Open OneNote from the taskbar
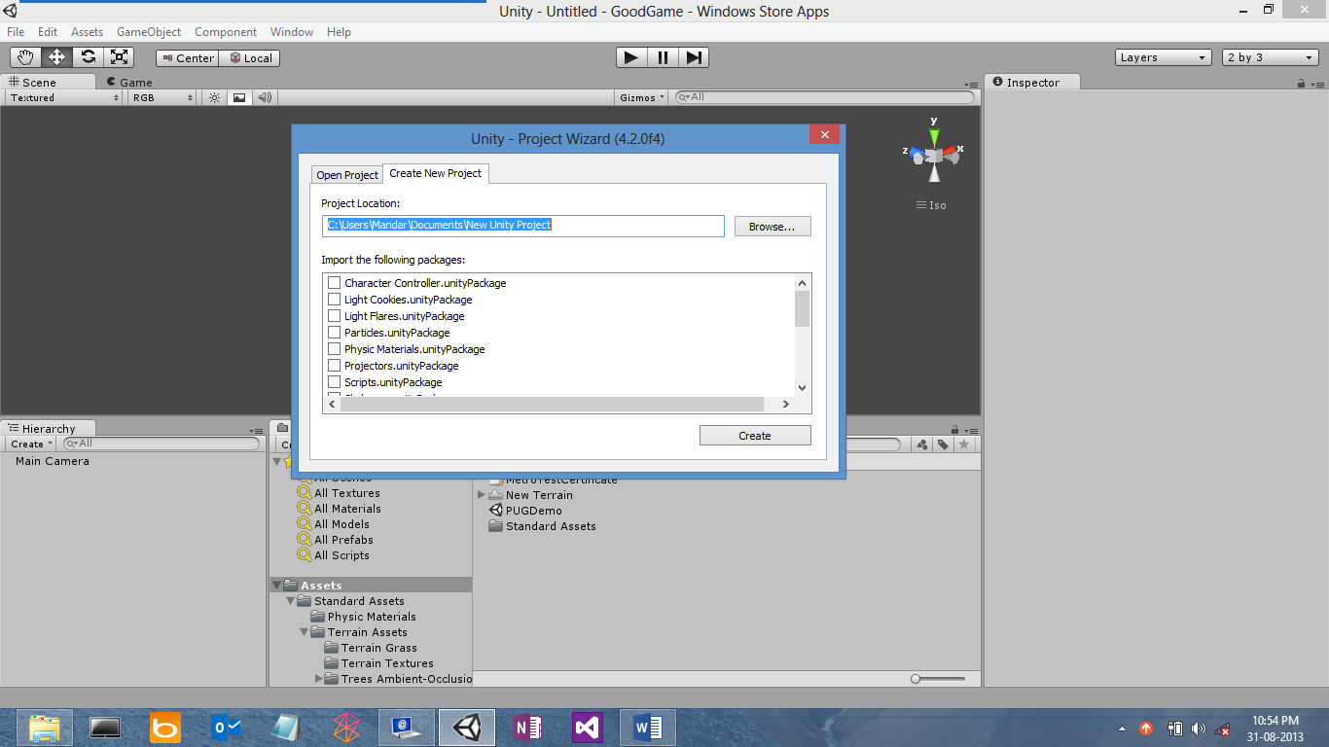This screenshot has height=747, width=1329. 526,728
